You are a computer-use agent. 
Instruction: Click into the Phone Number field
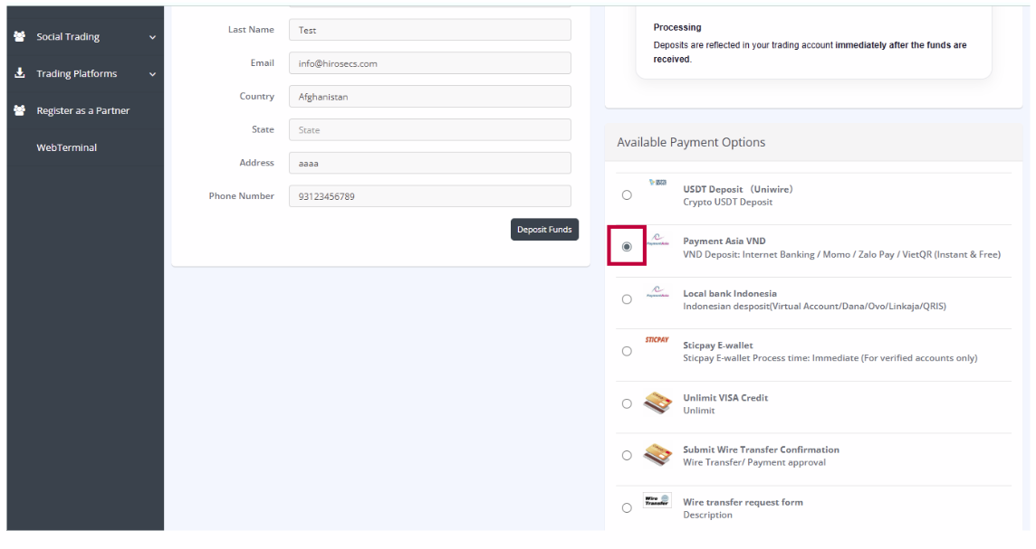pyautogui.click(x=429, y=196)
